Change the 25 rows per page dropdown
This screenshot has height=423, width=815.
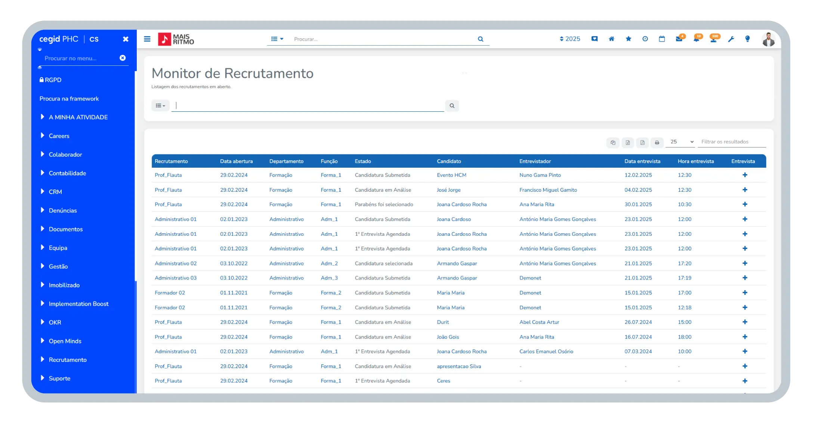coord(680,142)
